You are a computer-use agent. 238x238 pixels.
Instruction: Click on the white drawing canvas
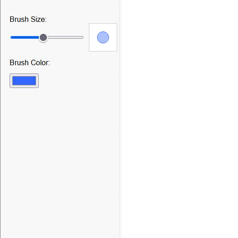point(179,119)
